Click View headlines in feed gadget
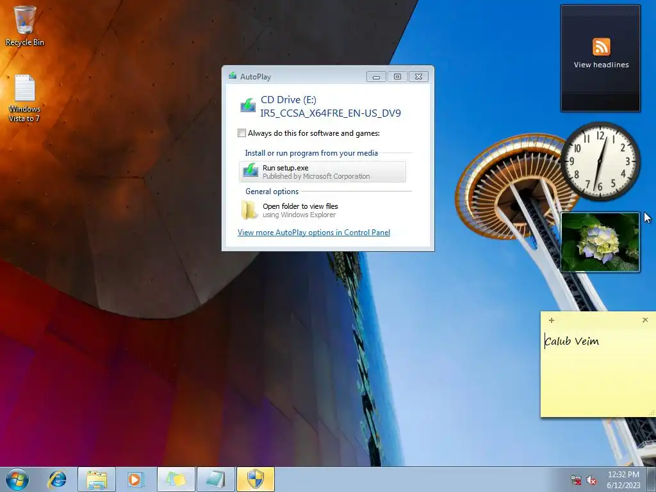 [x=601, y=65]
